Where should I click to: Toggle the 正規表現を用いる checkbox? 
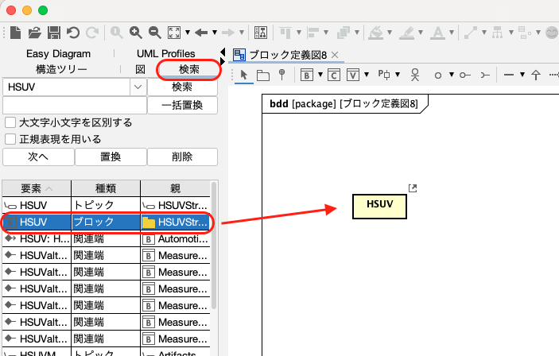coord(10,139)
